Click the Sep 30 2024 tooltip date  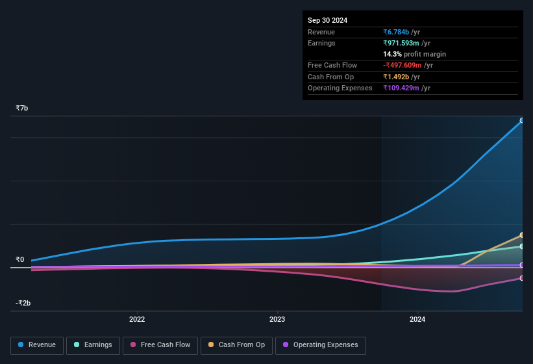(x=327, y=20)
